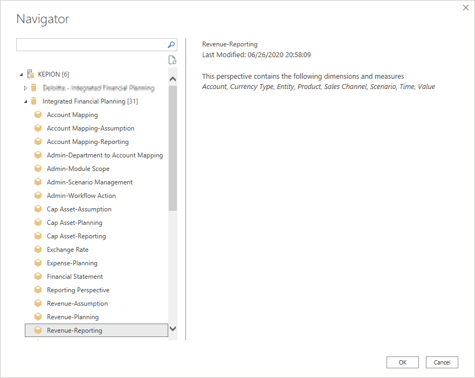This screenshot has height=378, width=475.
Task: Select Admin-Workflow Action in the tree
Action: click(82, 195)
